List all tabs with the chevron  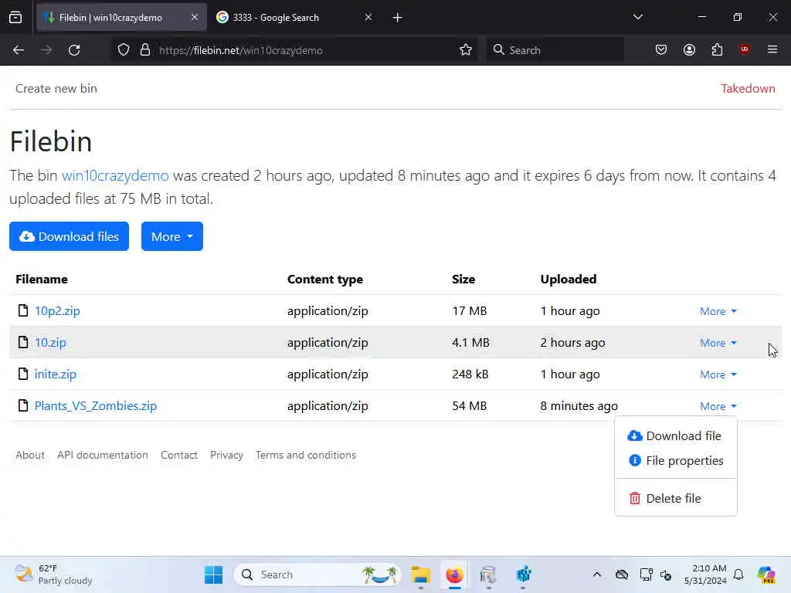tap(637, 17)
